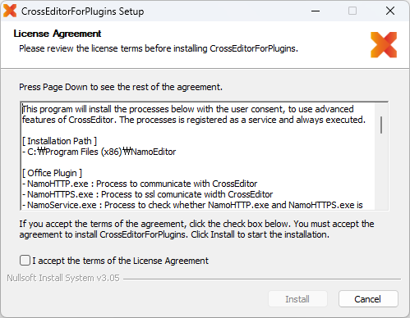
Task: Minimize the Setup window
Action: [x=316, y=11]
